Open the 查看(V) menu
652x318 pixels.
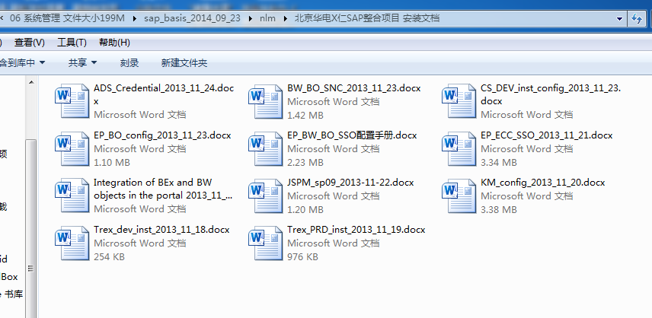(30, 43)
